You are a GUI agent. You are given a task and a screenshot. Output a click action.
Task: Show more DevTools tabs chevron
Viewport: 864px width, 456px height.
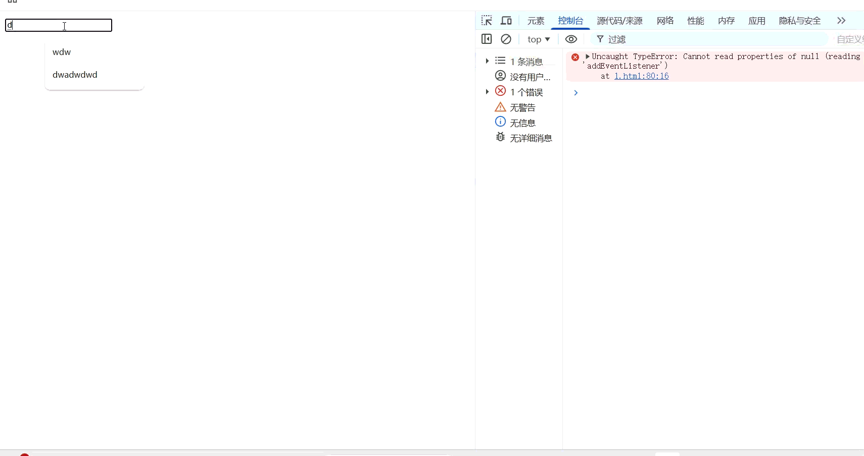tap(841, 21)
